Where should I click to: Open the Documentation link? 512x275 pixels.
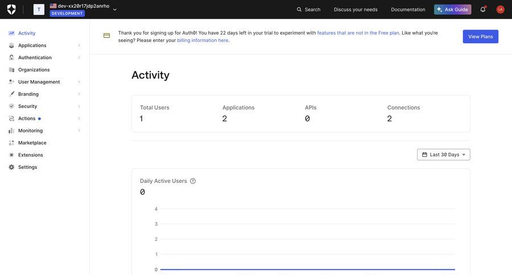pyautogui.click(x=408, y=10)
